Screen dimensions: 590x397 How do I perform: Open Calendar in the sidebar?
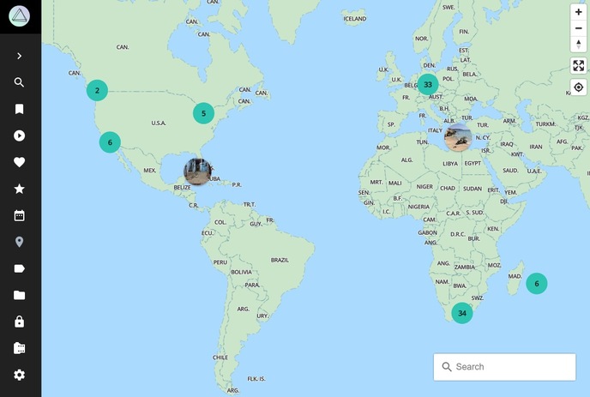coord(20,215)
